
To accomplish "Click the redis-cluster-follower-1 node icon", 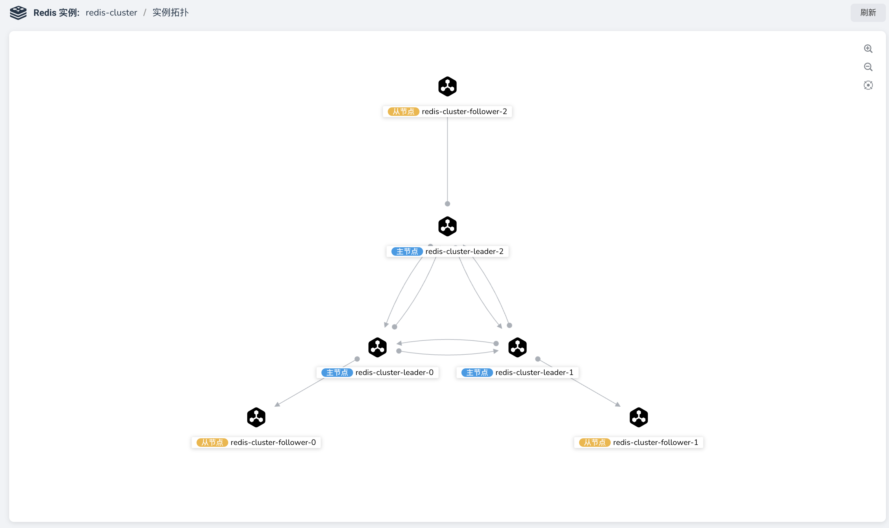I will pyautogui.click(x=637, y=417).
